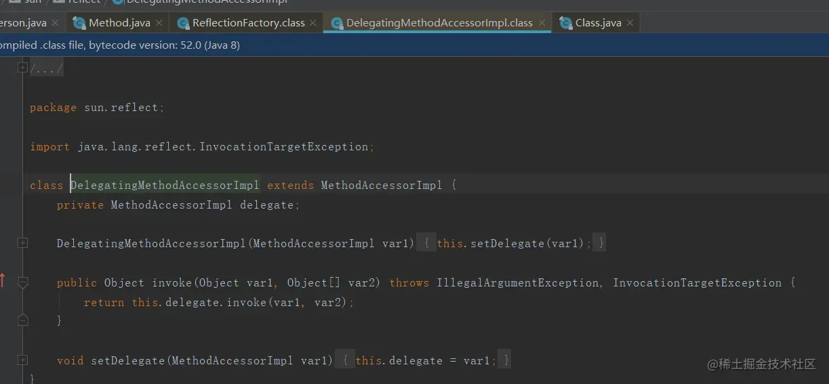Click MethodAccessorImpl after extends keyword
This screenshot has height=384, width=829.
click(x=382, y=185)
